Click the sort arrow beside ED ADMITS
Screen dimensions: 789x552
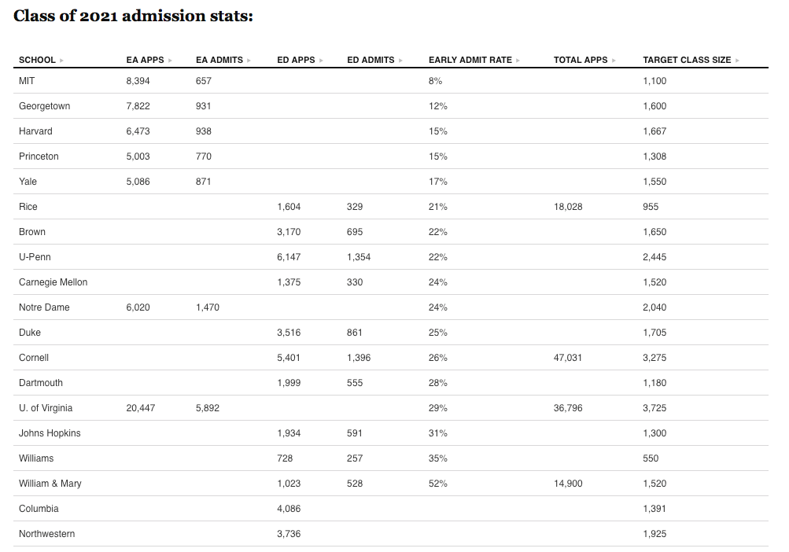click(400, 61)
